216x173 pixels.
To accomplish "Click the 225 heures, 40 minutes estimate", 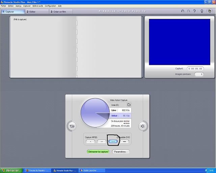I will pyautogui.click(x=120, y=126).
